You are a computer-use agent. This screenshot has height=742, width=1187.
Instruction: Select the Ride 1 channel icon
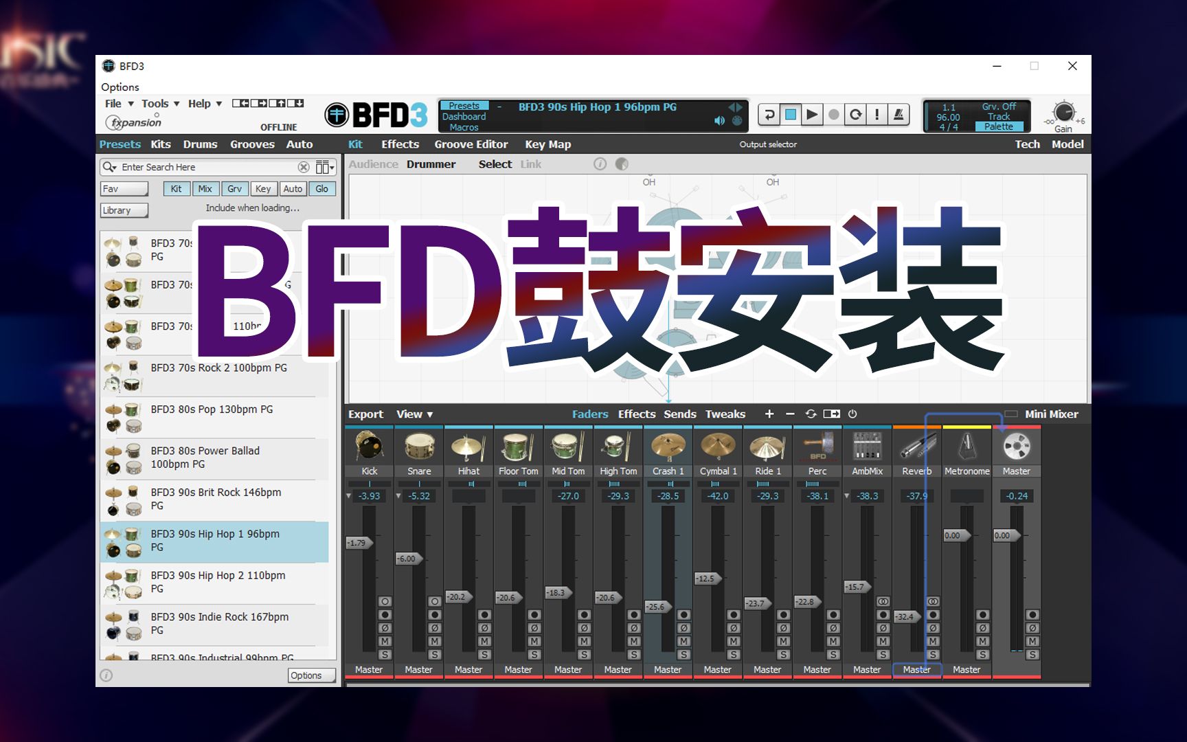tap(767, 447)
